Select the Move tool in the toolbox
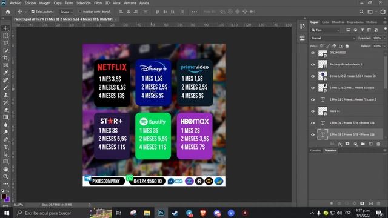Viewport: 388px width, 218px height. 5,28
